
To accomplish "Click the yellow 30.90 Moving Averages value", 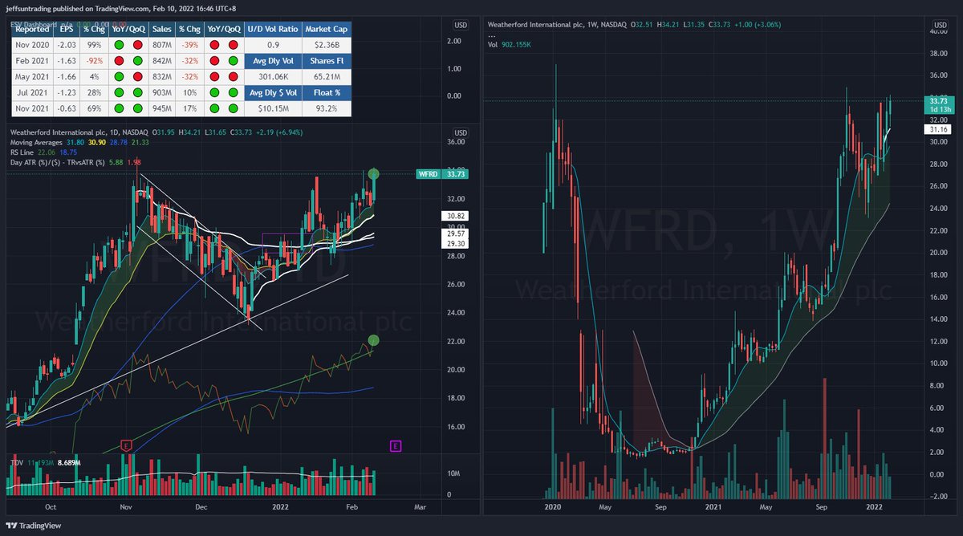I will (x=97, y=143).
